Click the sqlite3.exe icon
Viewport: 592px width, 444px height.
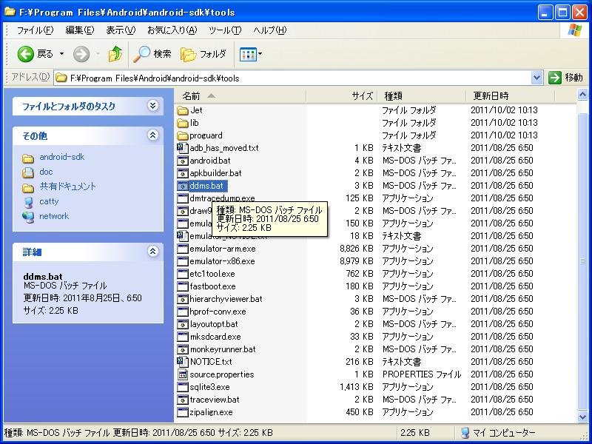183,387
